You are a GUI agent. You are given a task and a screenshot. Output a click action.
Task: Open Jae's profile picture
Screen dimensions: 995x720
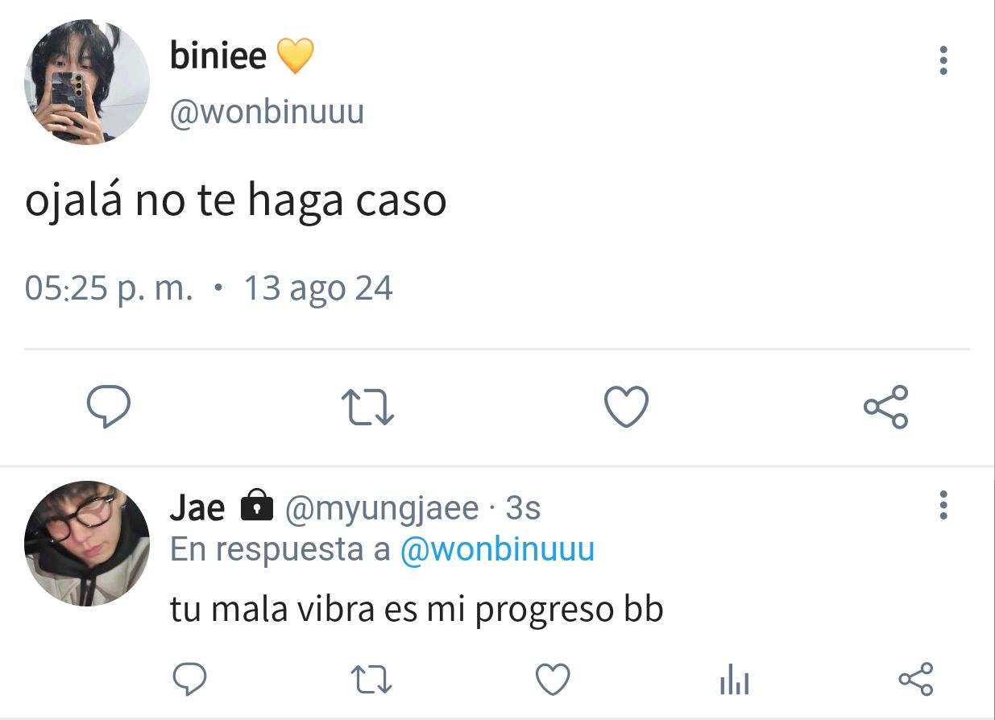point(87,544)
